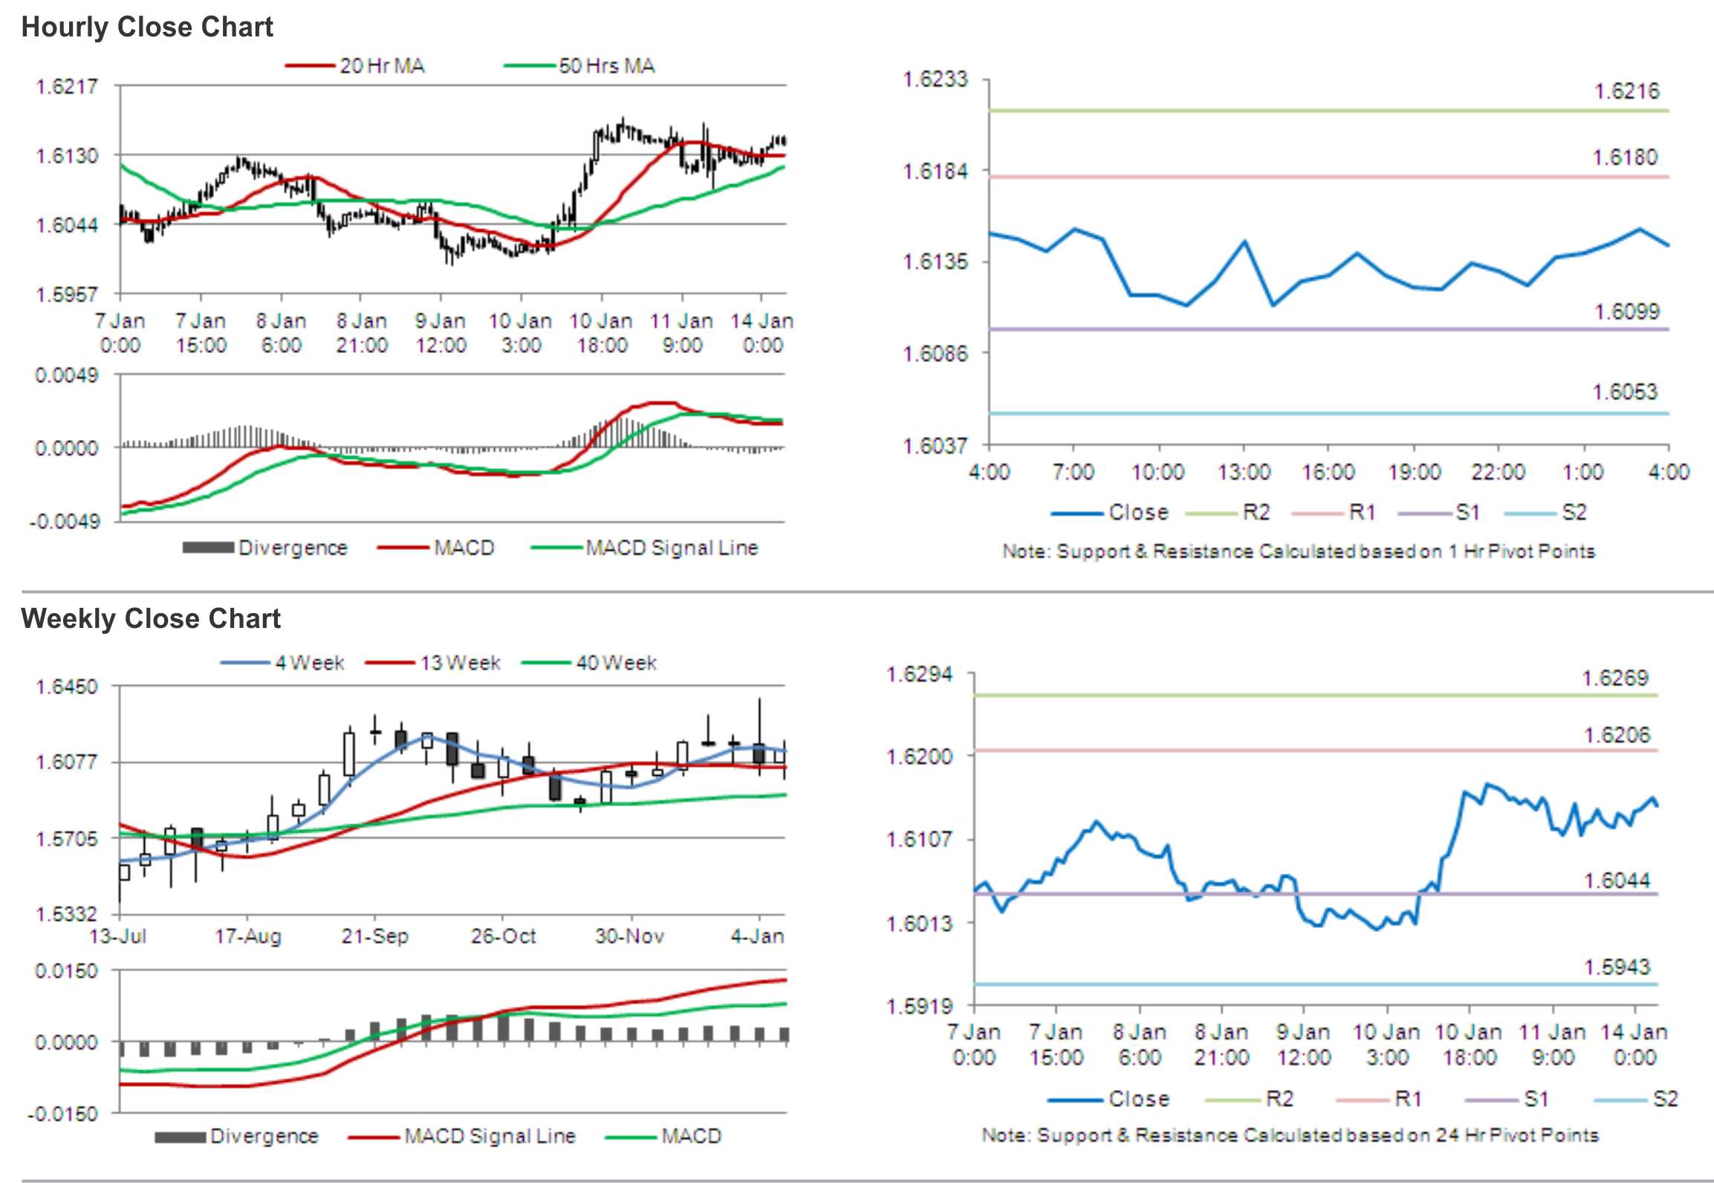Click the '10 Jan 18:00' label on hourly candlestick chart
Viewport: 1714px width, 1183px height.
click(601, 333)
